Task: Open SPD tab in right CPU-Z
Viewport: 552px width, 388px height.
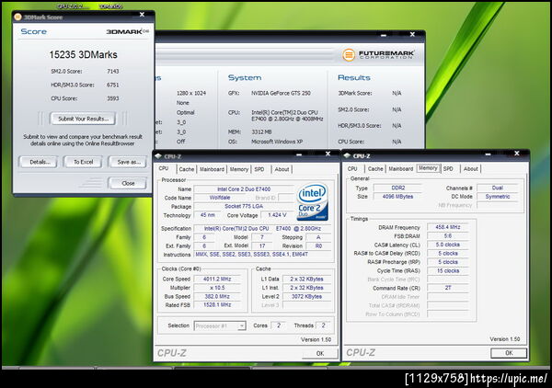Action: (448, 169)
